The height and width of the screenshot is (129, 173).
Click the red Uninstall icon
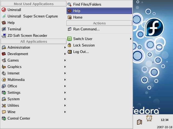point(4,10)
